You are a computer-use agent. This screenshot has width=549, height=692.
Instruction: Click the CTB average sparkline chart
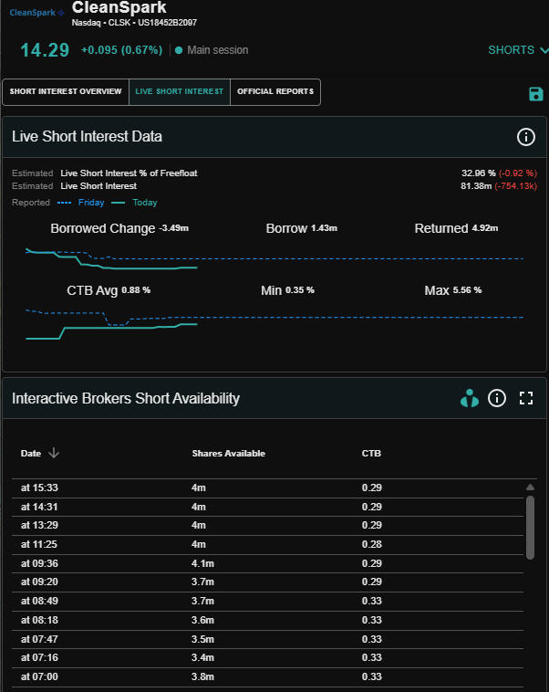point(274,324)
